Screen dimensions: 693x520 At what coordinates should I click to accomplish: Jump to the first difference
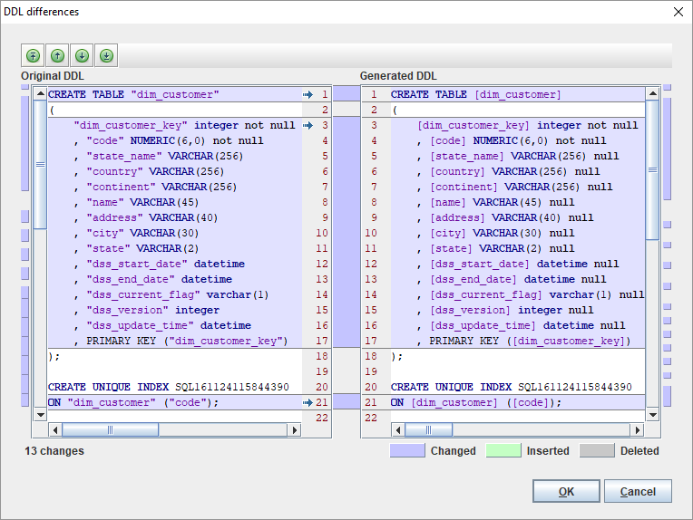click(x=34, y=55)
